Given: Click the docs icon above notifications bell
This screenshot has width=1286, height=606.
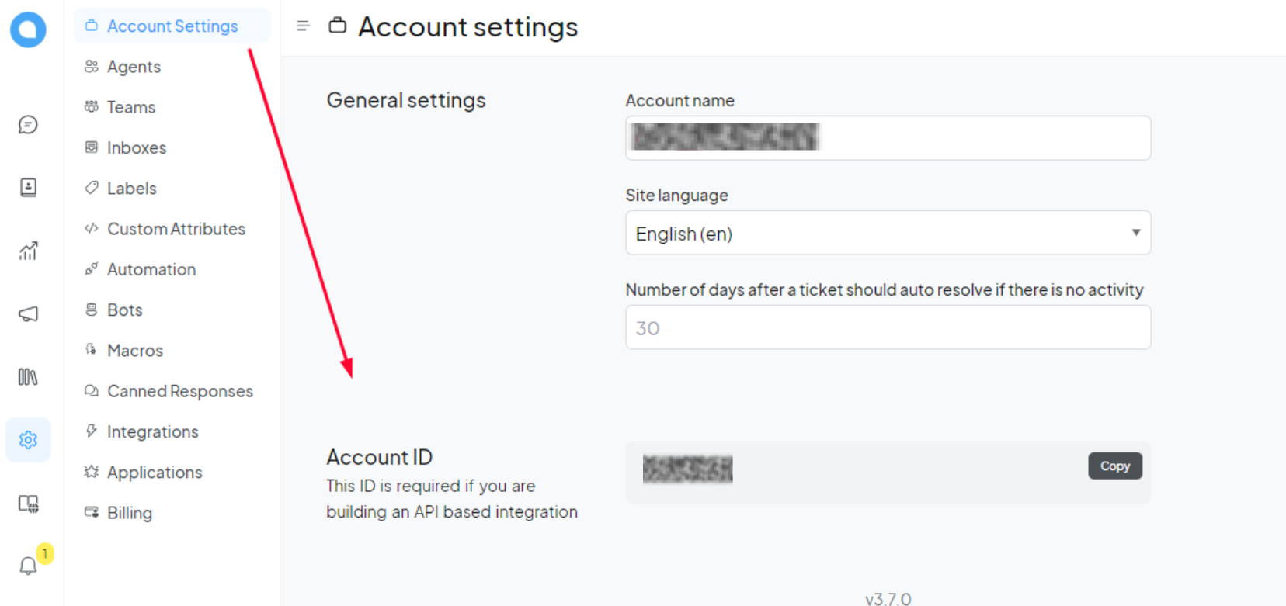Looking at the screenshot, I should [28, 504].
